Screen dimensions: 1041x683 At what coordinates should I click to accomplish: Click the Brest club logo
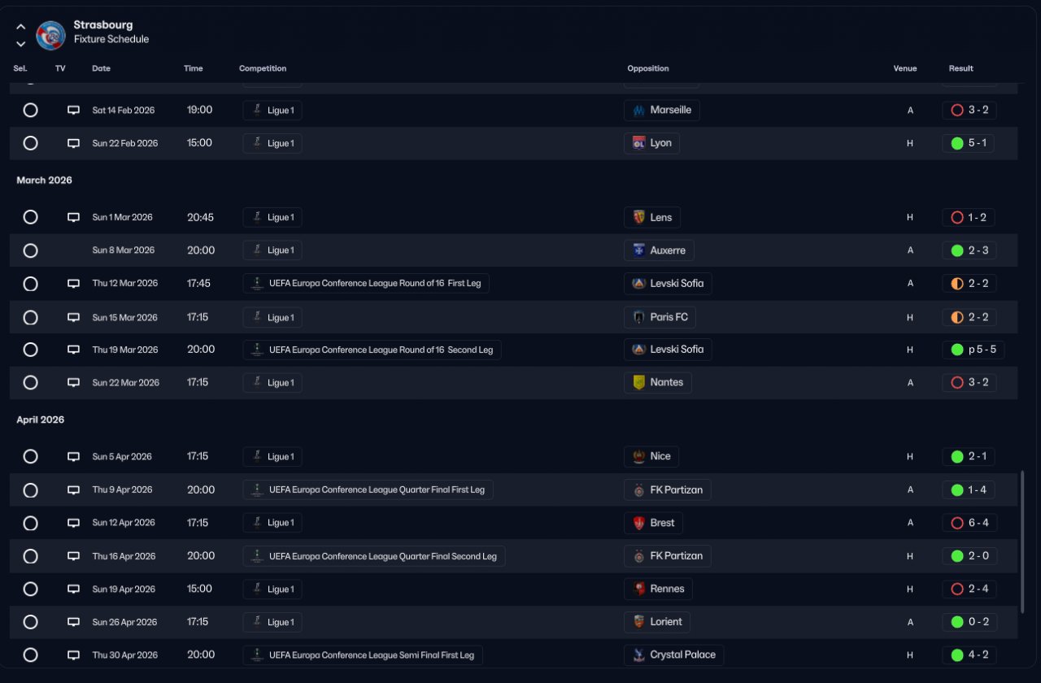[x=639, y=523]
